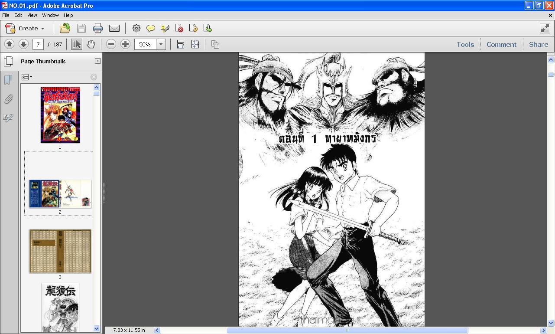Click thumbnails panel scroll down arrow
The image size is (555, 334).
point(97,329)
